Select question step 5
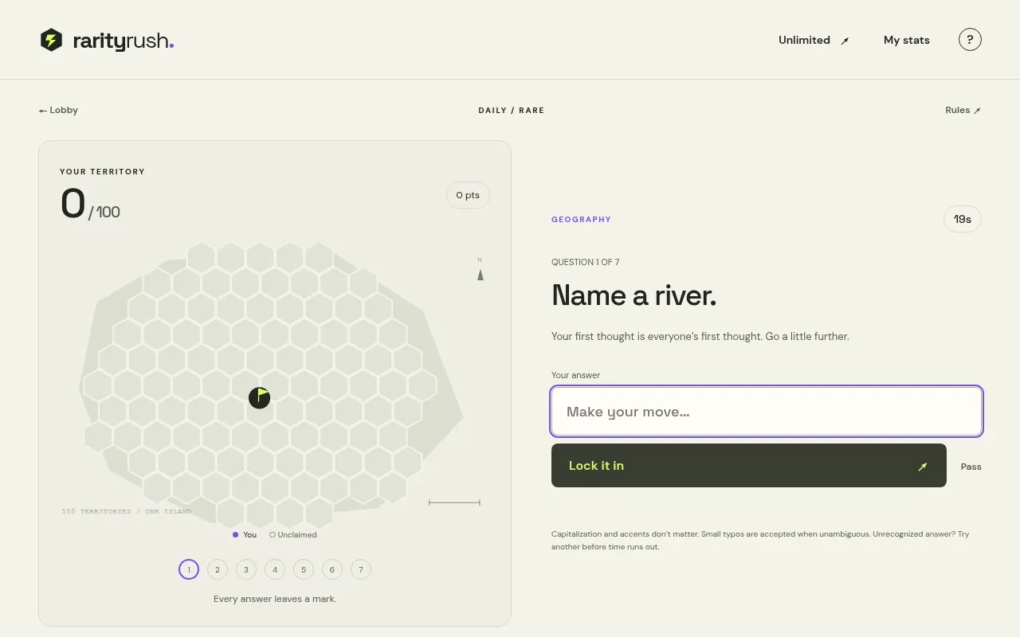The width and height of the screenshot is (1020, 637). click(304, 569)
